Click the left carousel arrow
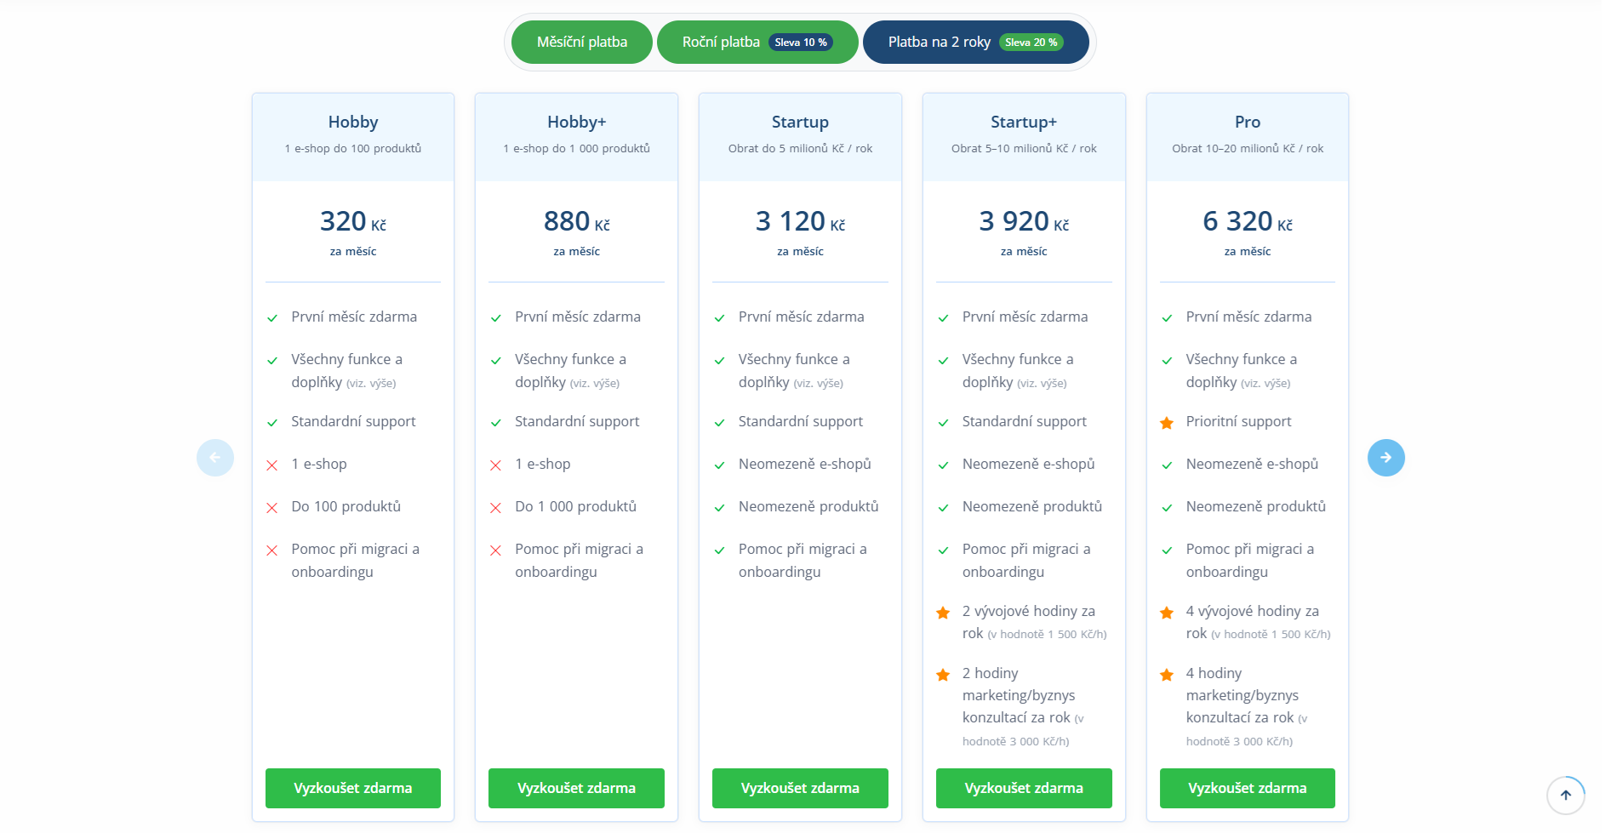The image size is (1605, 833). (215, 458)
